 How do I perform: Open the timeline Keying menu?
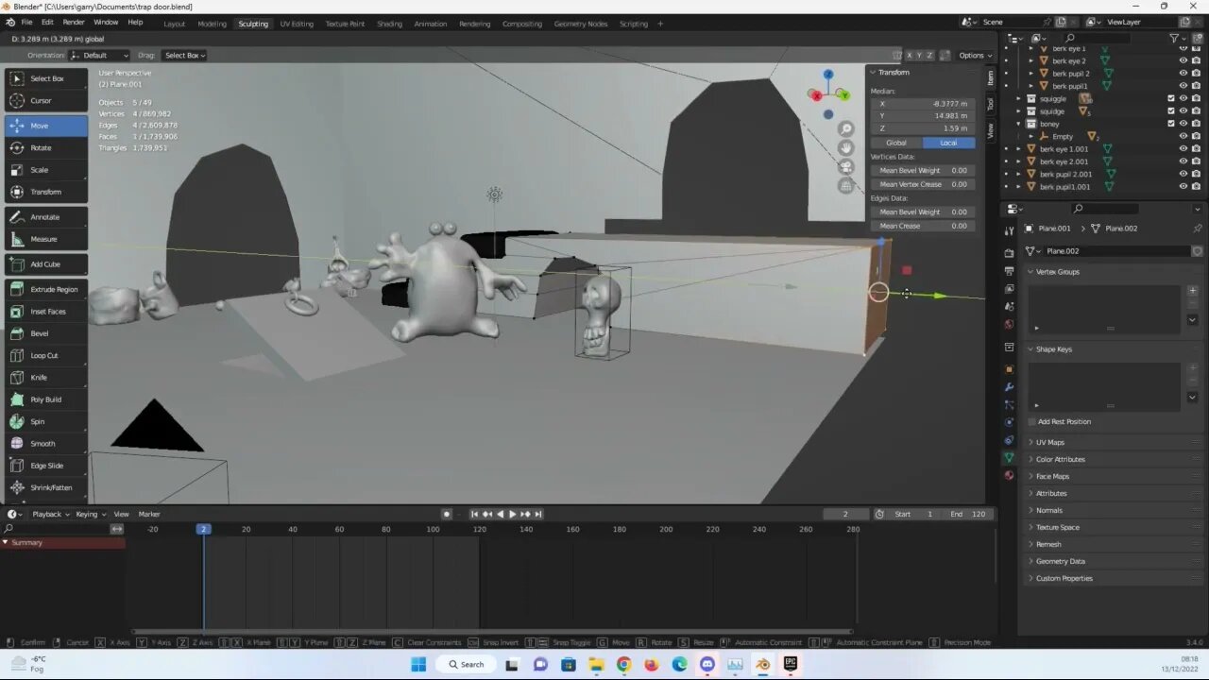(90, 514)
